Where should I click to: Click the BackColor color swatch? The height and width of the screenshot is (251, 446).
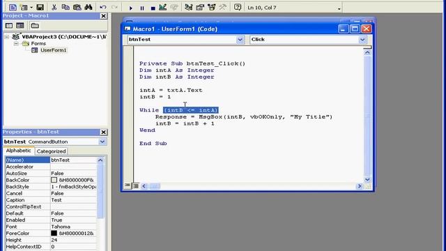point(54,180)
